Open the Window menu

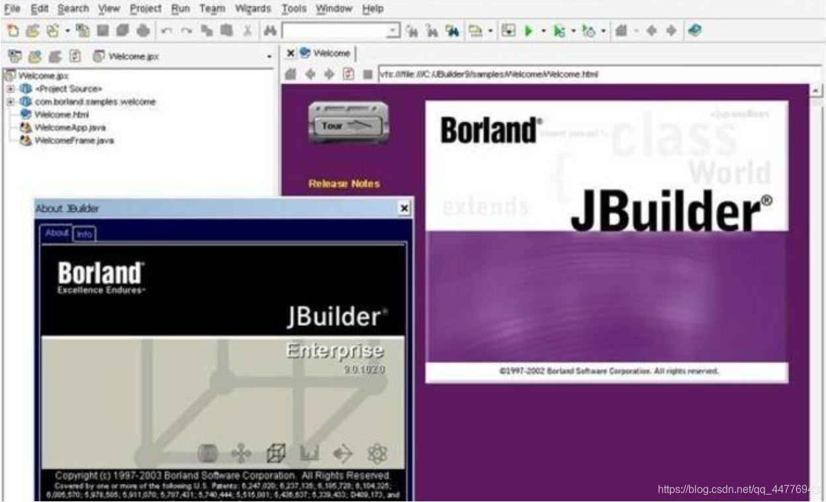click(334, 9)
